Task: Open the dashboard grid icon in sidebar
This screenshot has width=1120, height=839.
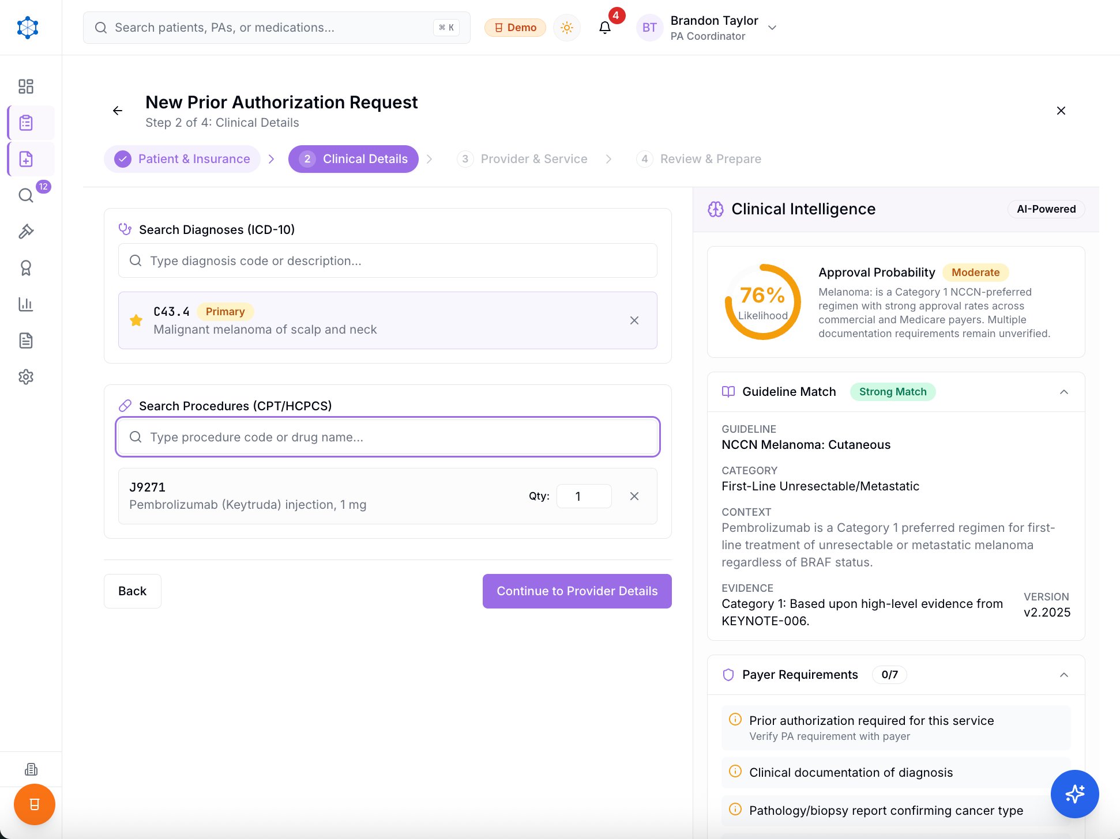Action: pyautogui.click(x=26, y=86)
